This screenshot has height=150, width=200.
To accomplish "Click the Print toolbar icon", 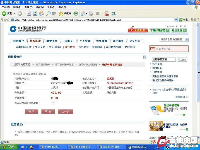I will 91,13.
